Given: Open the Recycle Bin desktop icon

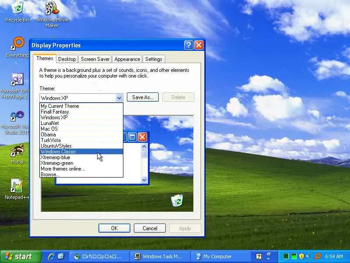Looking at the screenshot, I should coord(17,11).
